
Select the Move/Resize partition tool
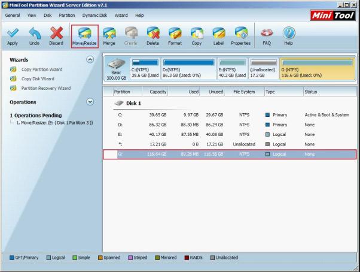pos(84,37)
